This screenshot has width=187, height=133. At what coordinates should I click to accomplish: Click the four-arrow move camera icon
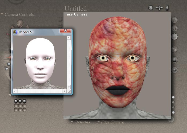(x=159, y=8)
